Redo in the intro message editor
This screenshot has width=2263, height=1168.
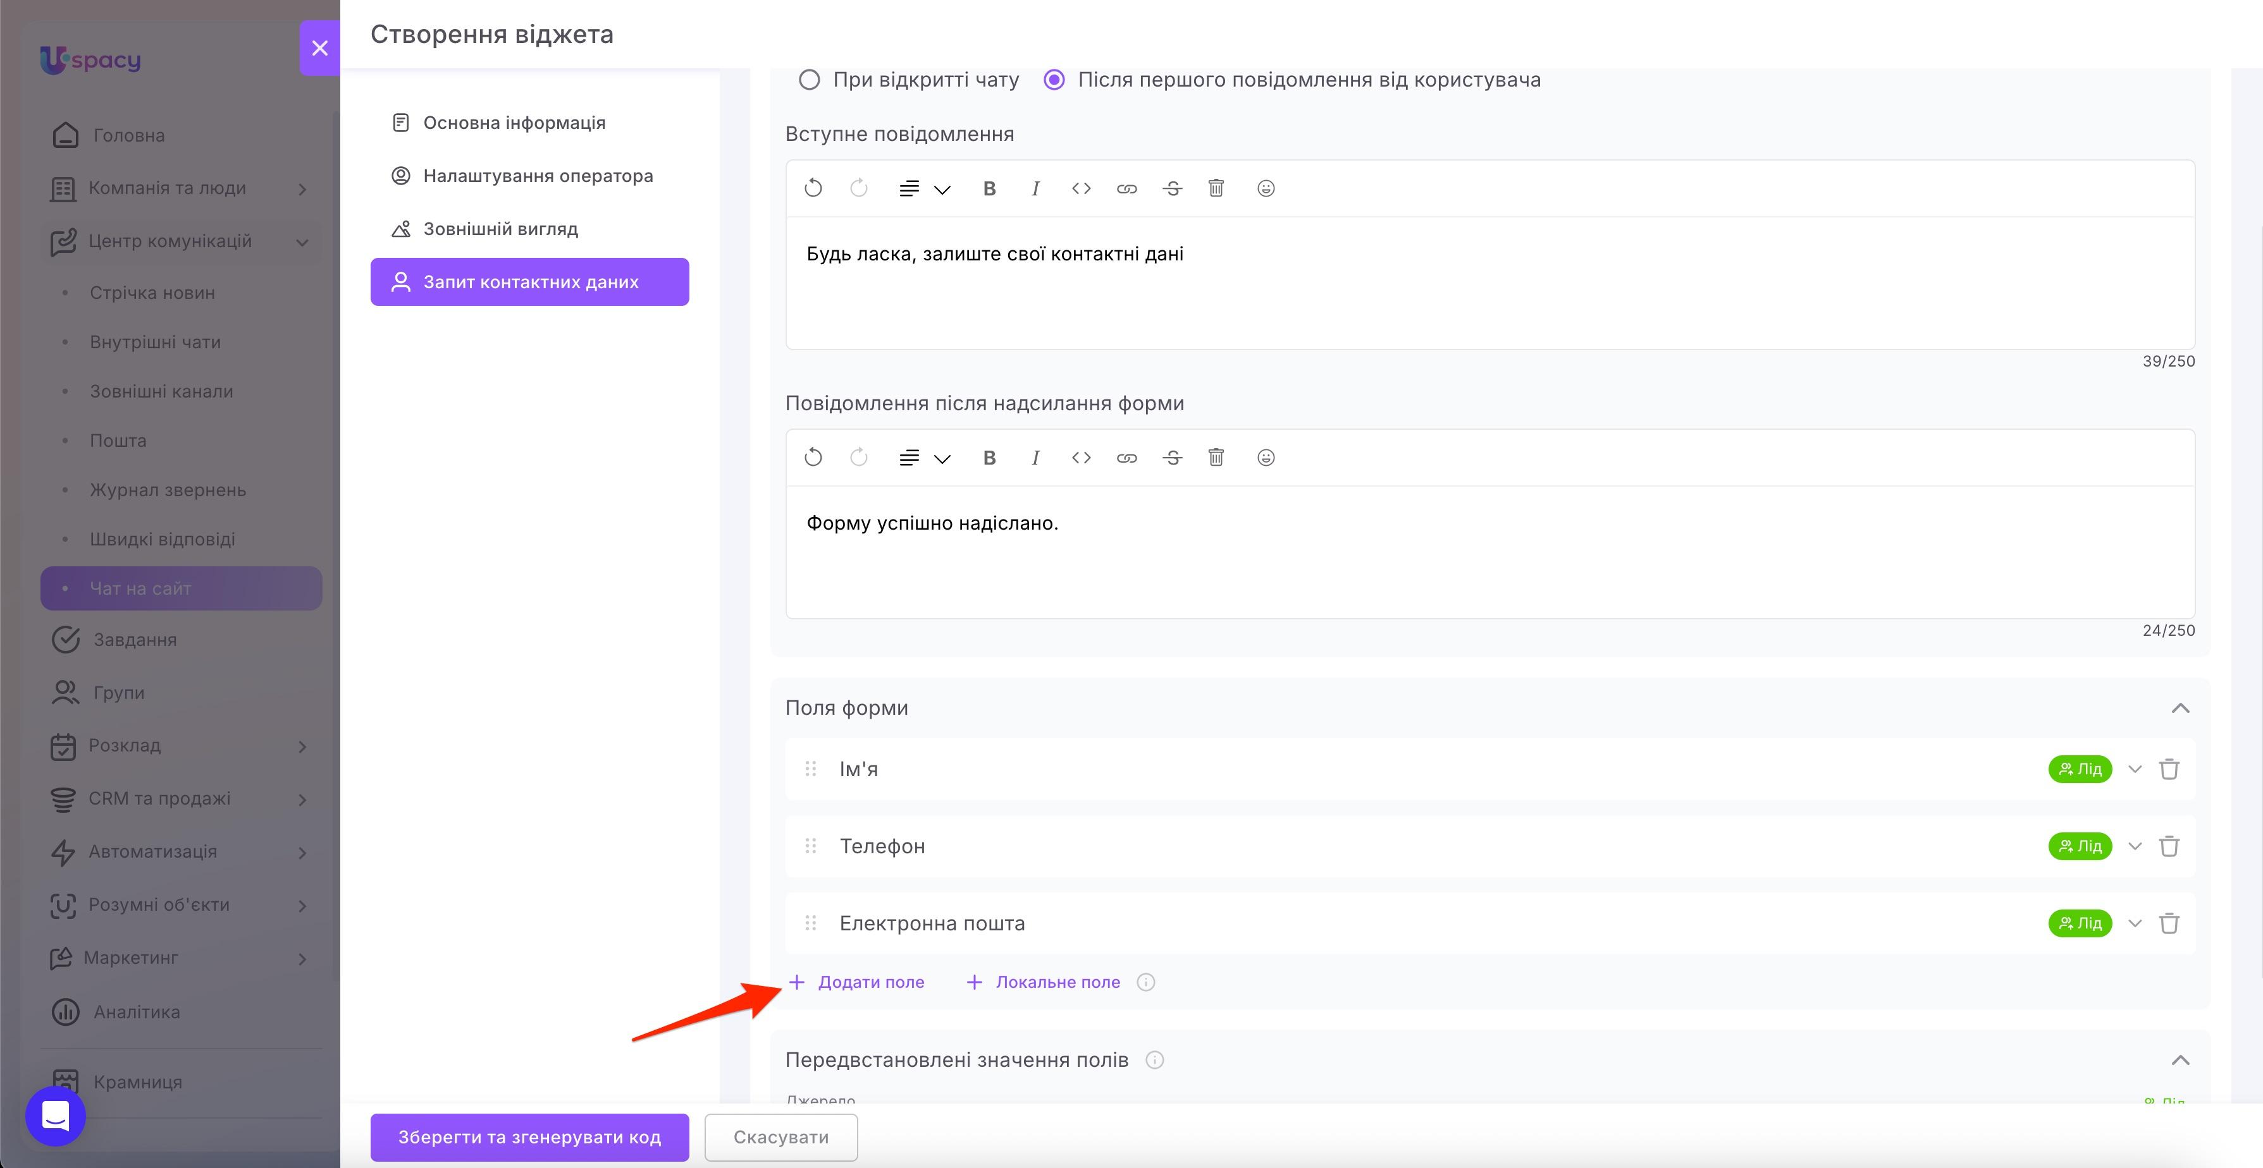tap(859, 188)
